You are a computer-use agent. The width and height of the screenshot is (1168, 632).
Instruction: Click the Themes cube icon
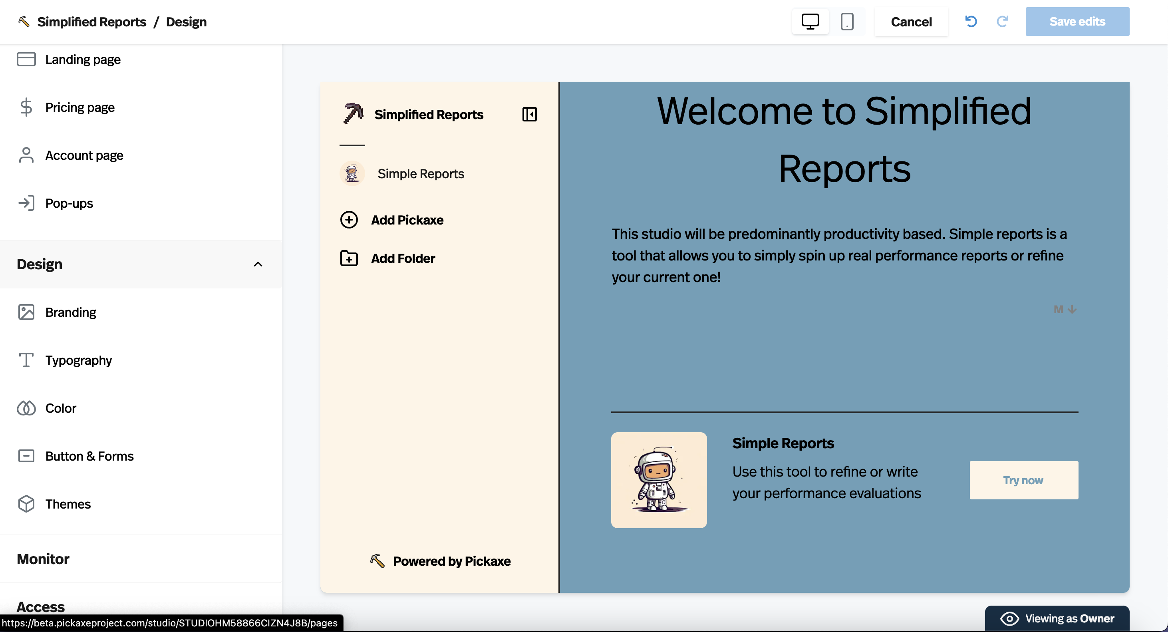[26, 504]
